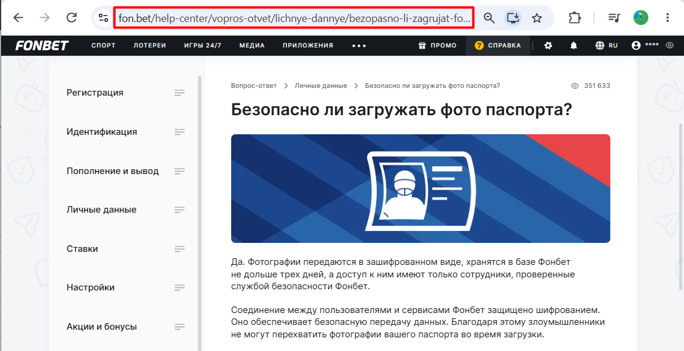684x351 pixels.
Task: Open Идентификация help category
Action: (x=102, y=132)
